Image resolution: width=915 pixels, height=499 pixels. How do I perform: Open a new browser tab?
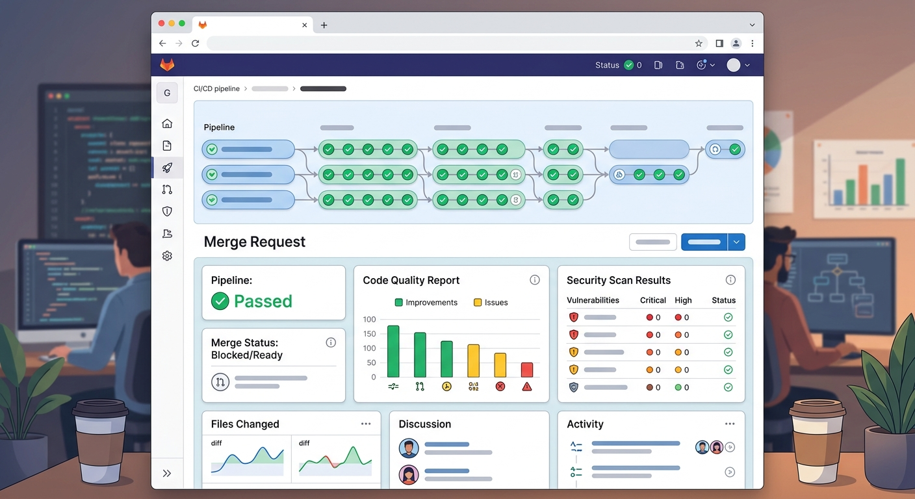pyautogui.click(x=324, y=25)
